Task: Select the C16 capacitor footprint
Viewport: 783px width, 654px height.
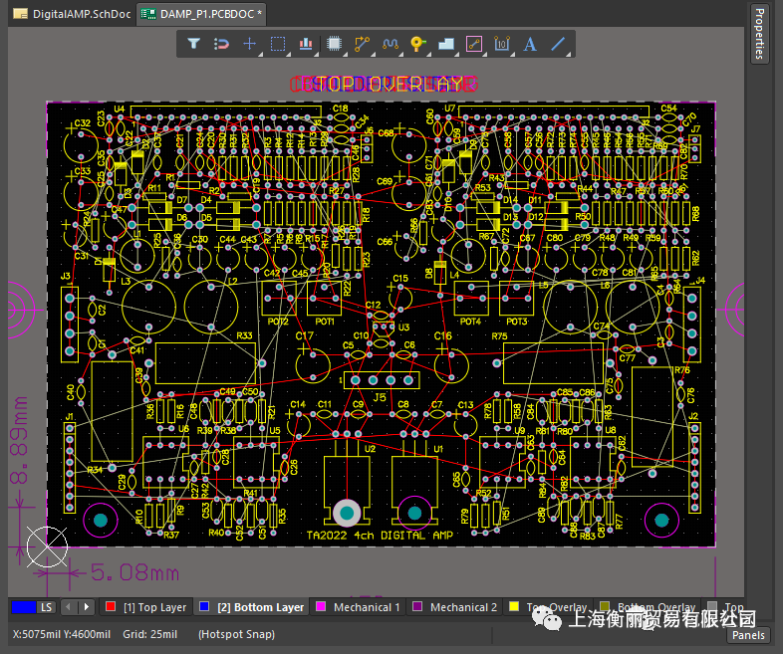Action: coord(451,365)
